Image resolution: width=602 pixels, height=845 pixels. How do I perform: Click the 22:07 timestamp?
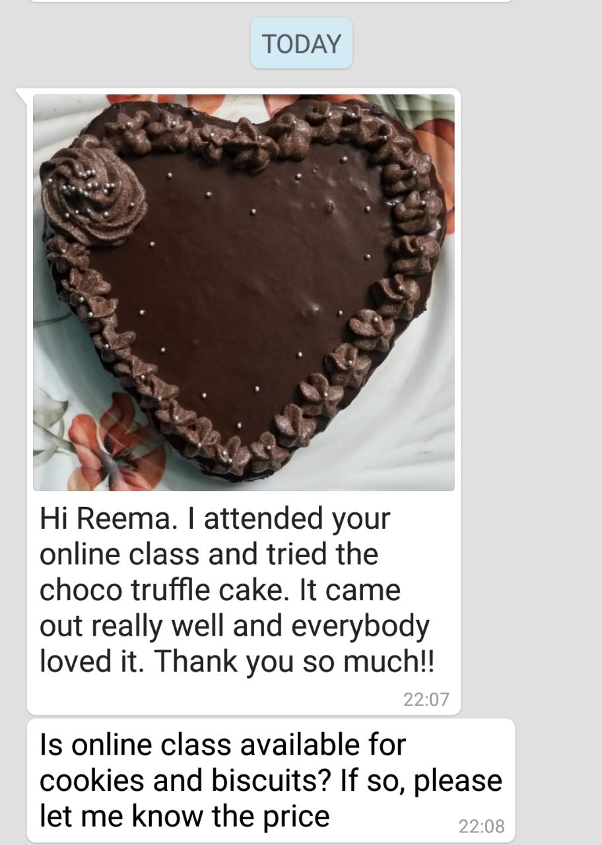[426, 699]
